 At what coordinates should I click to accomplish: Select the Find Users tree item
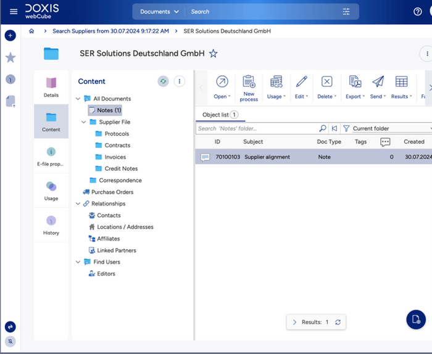point(102,261)
